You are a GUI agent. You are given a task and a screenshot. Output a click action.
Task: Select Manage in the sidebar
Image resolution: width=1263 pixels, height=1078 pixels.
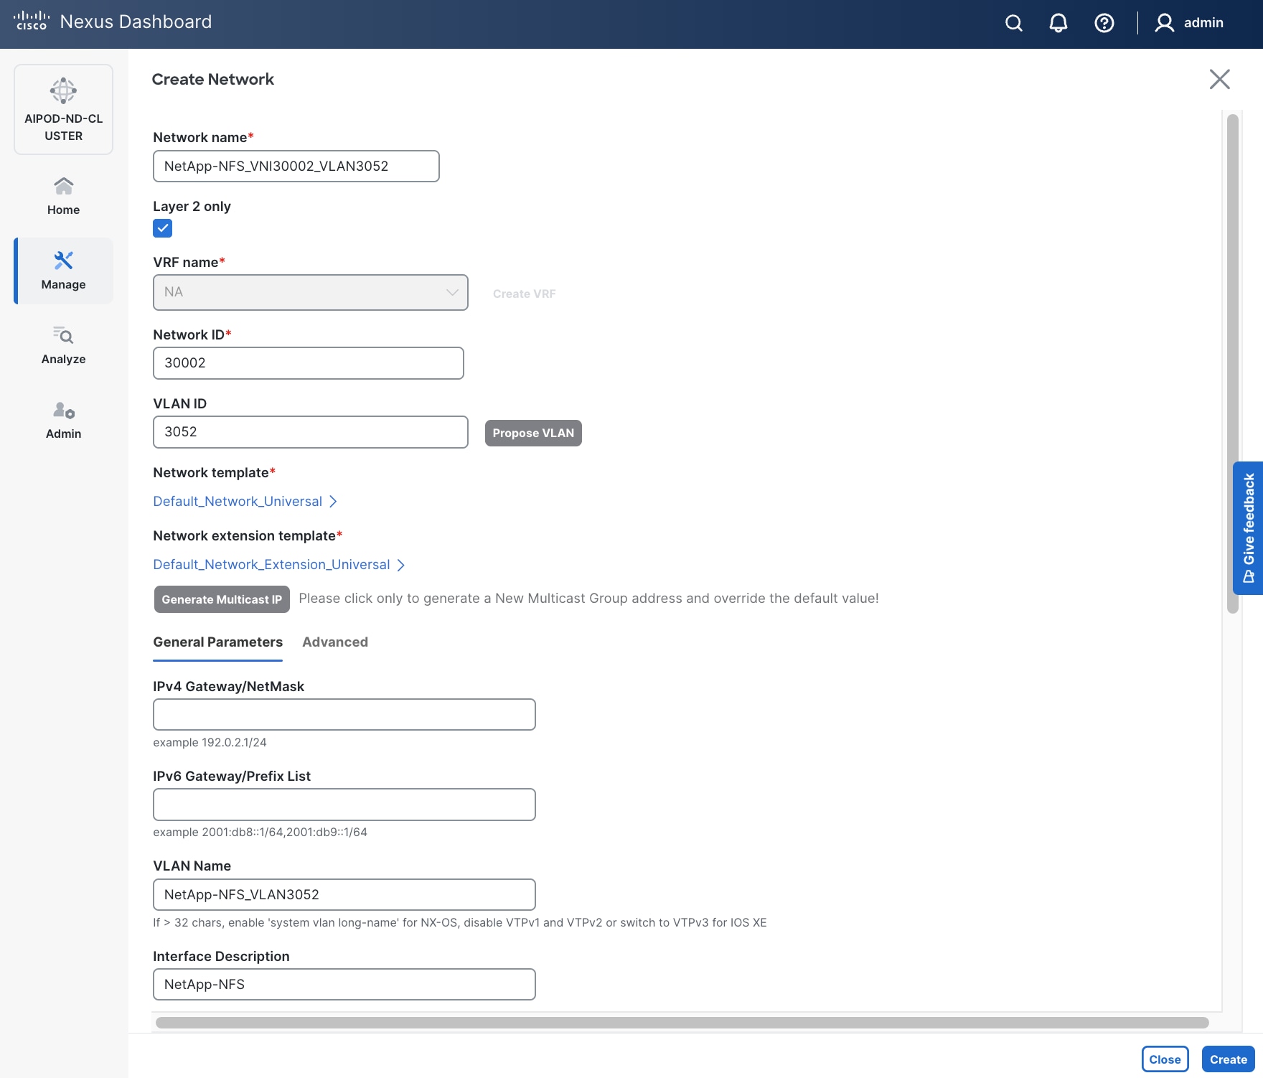point(63,271)
